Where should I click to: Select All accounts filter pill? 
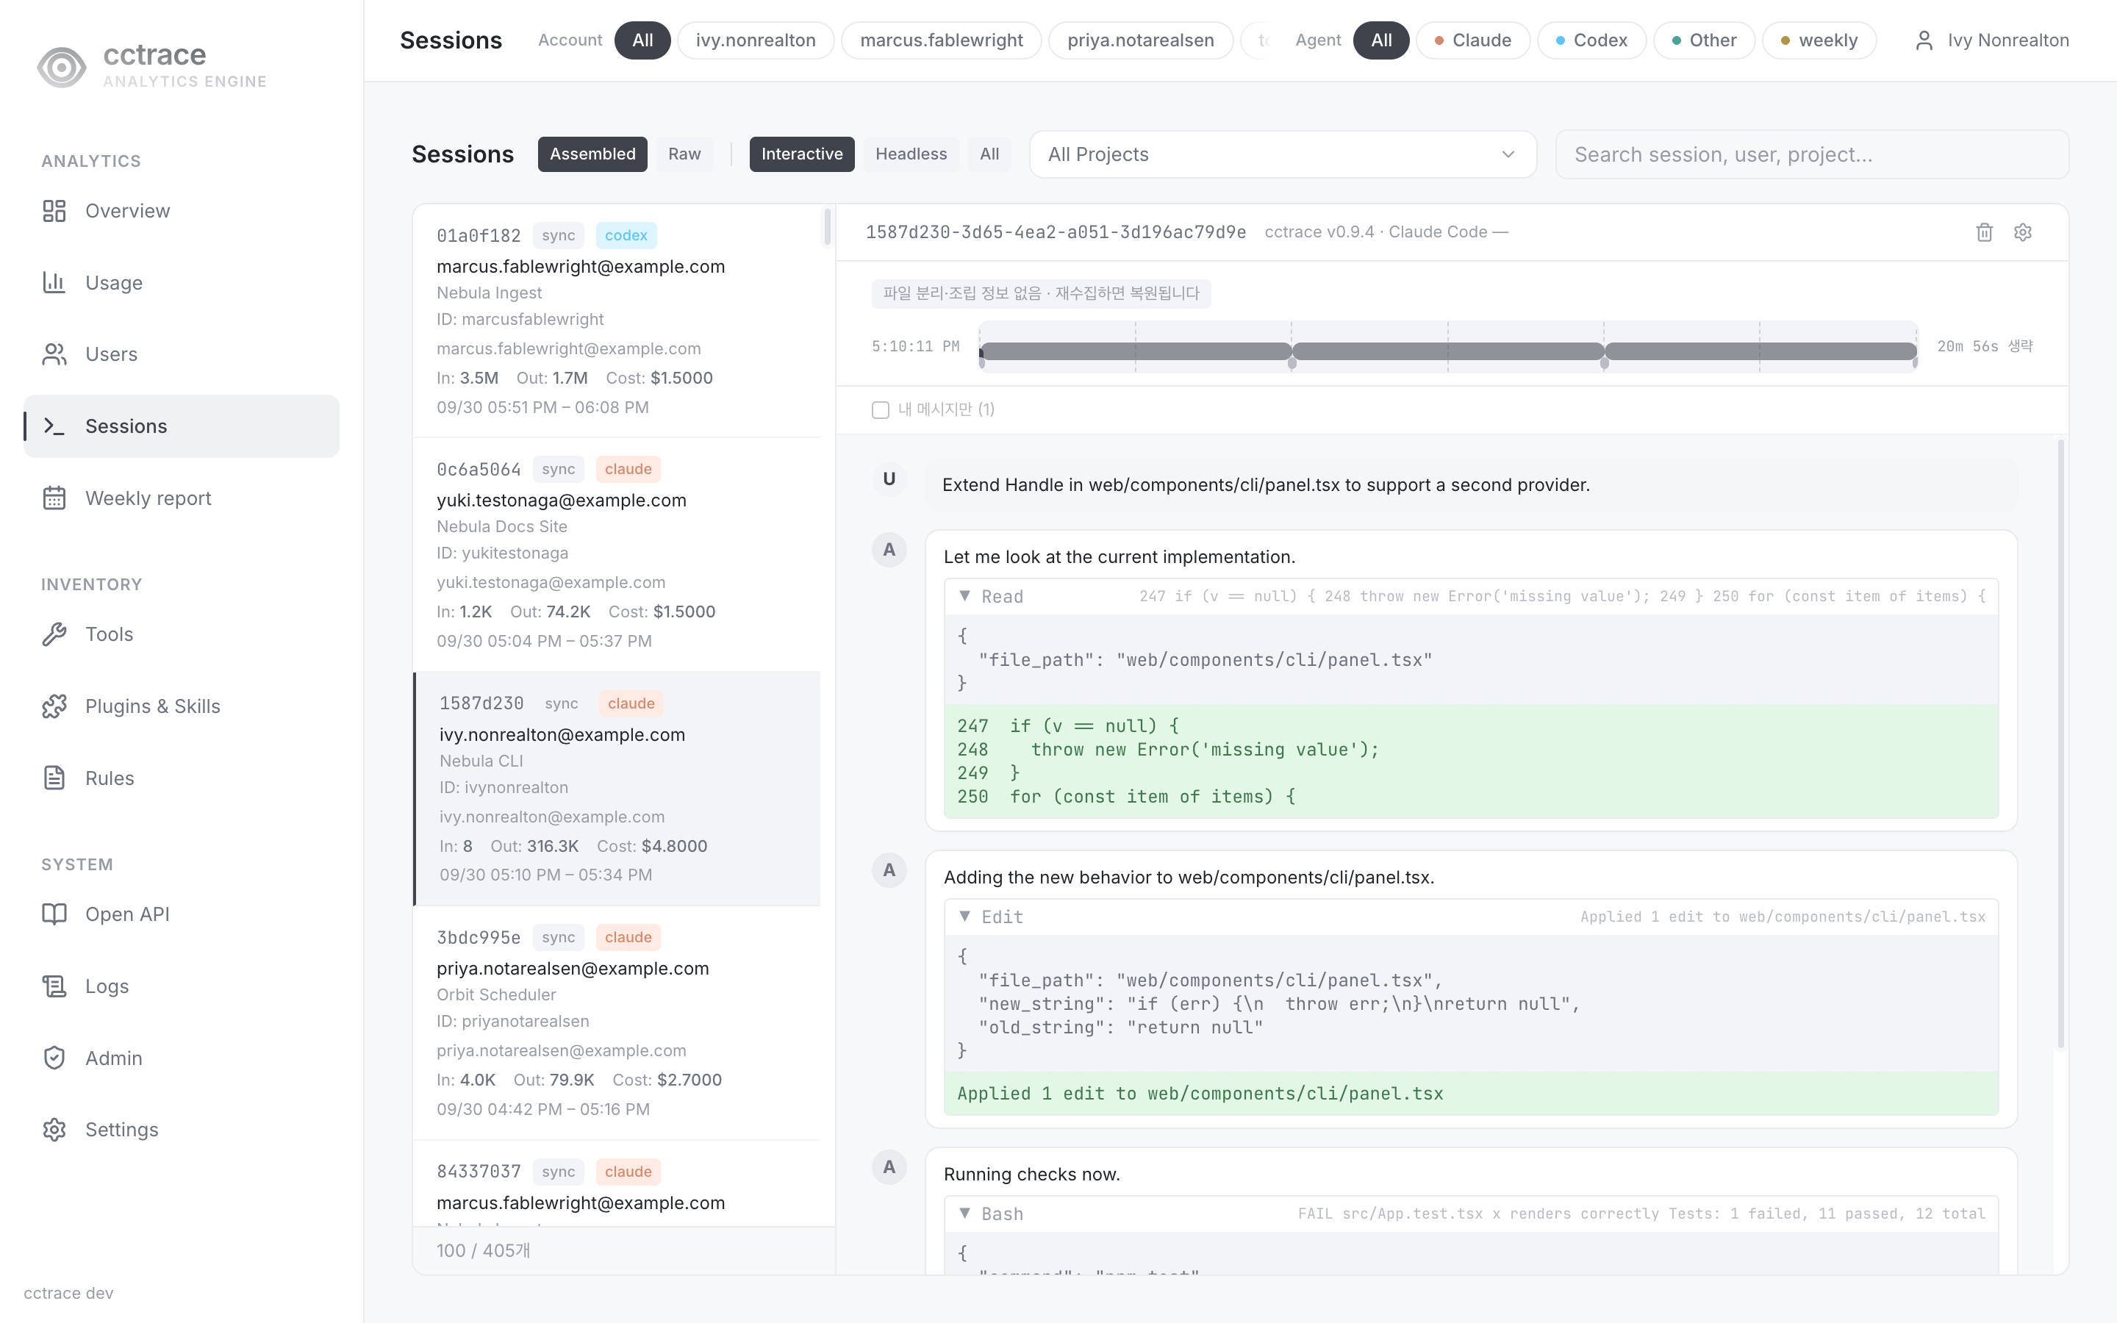pyautogui.click(x=642, y=40)
